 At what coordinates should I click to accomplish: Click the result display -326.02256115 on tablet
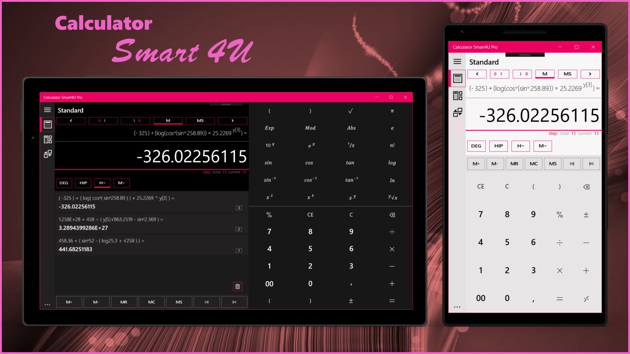pos(191,157)
